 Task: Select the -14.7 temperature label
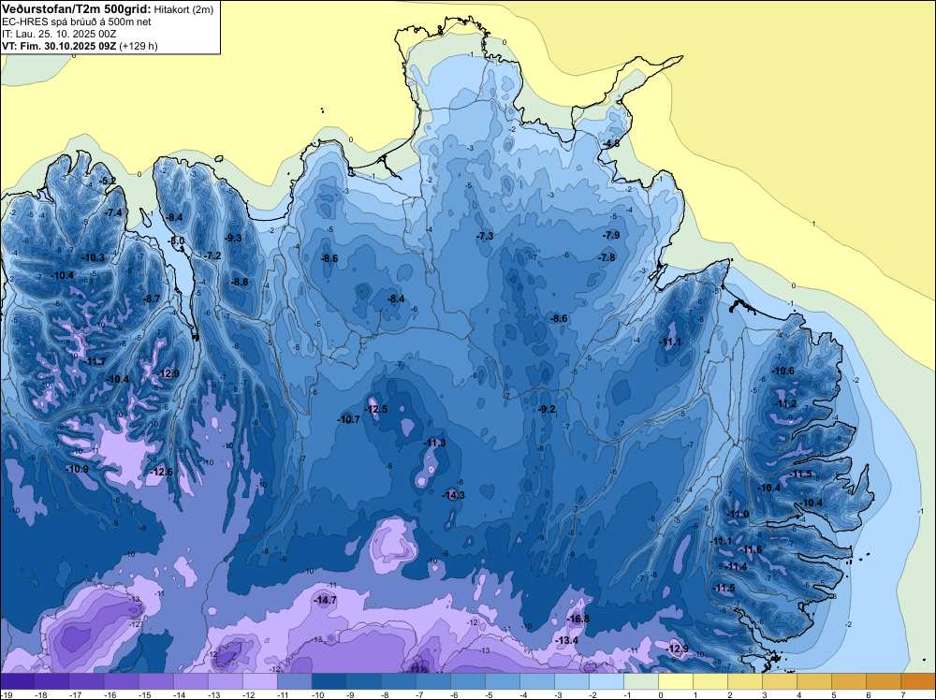(x=326, y=601)
